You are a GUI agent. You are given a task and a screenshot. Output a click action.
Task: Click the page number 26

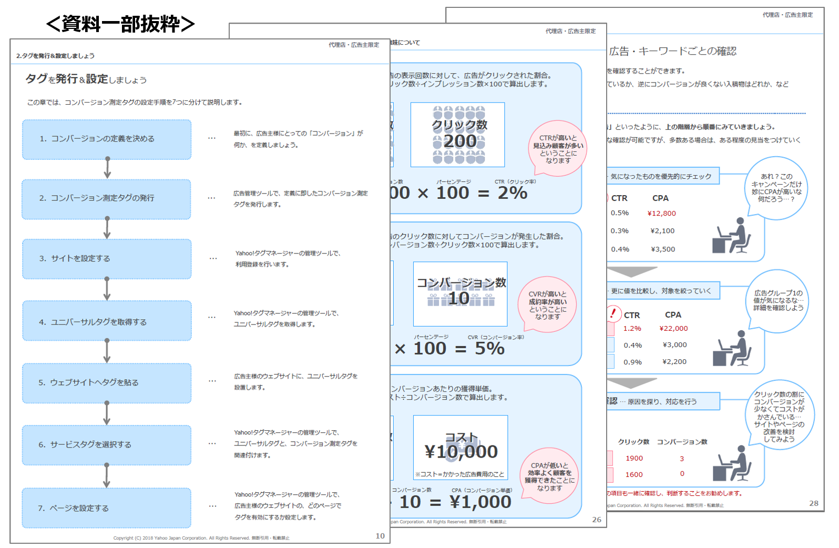(x=597, y=520)
